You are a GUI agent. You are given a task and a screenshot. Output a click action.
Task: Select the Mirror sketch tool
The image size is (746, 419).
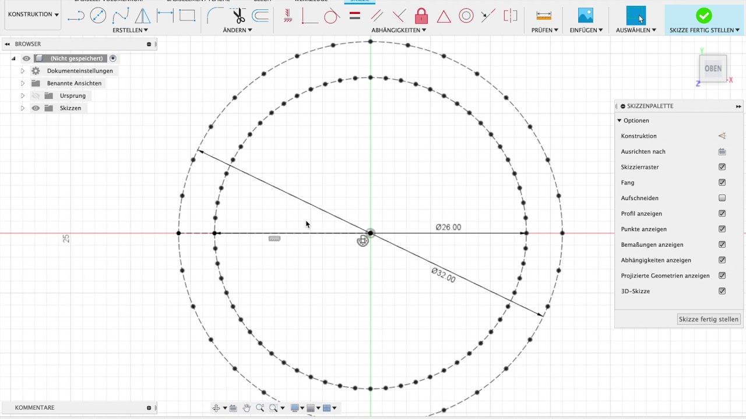click(x=143, y=16)
